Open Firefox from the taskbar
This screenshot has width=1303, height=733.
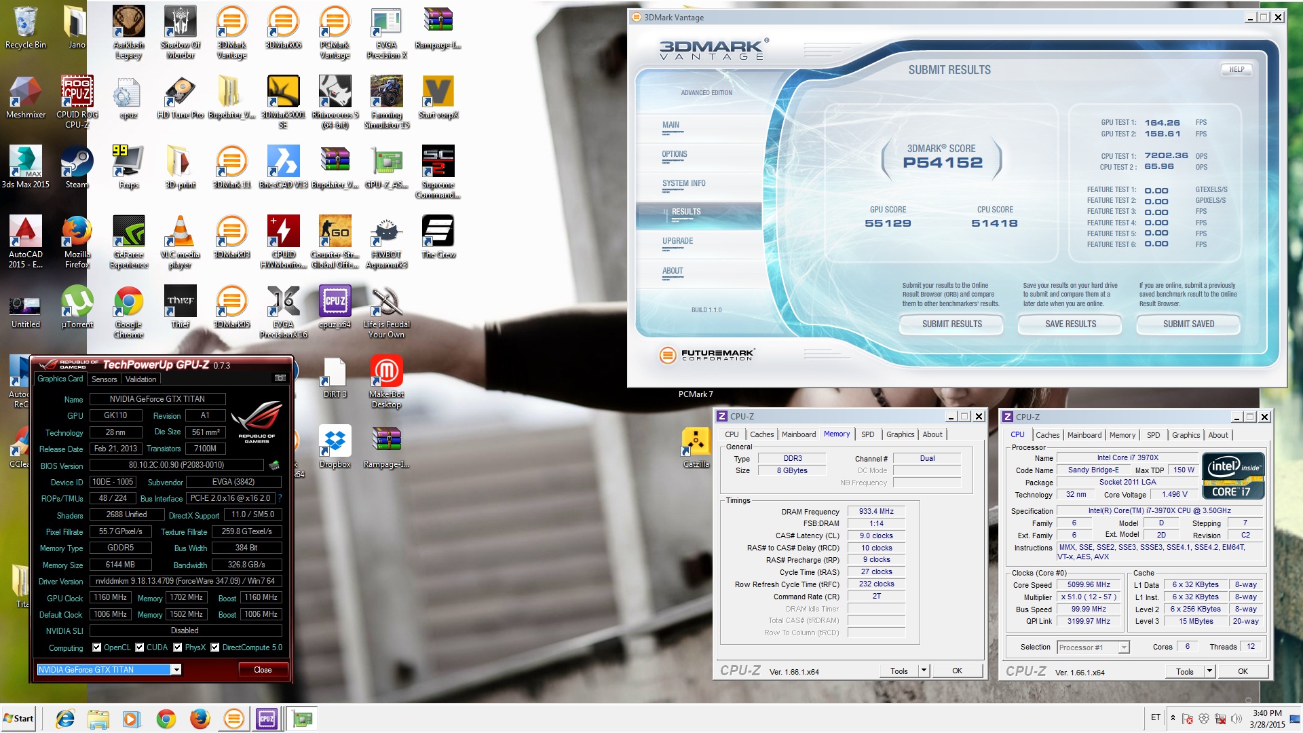[x=200, y=719]
